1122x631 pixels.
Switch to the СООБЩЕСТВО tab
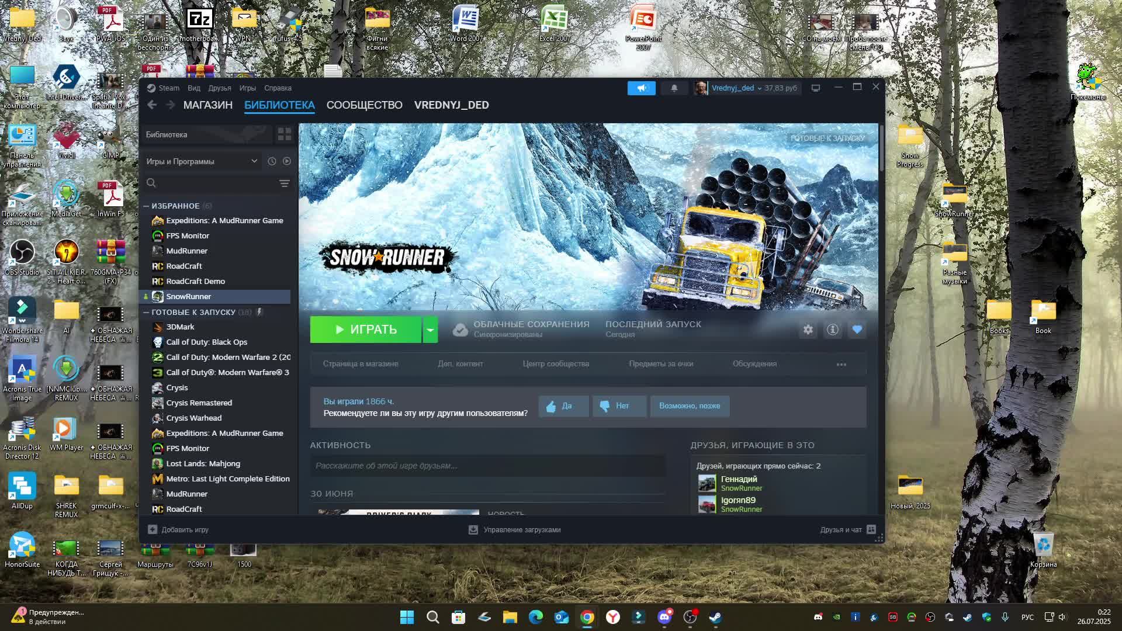click(365, 105)
